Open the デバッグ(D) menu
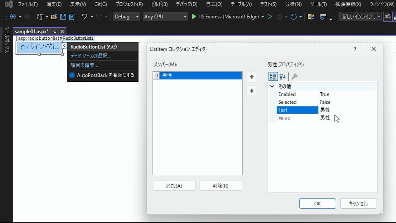 pos(187,4)
